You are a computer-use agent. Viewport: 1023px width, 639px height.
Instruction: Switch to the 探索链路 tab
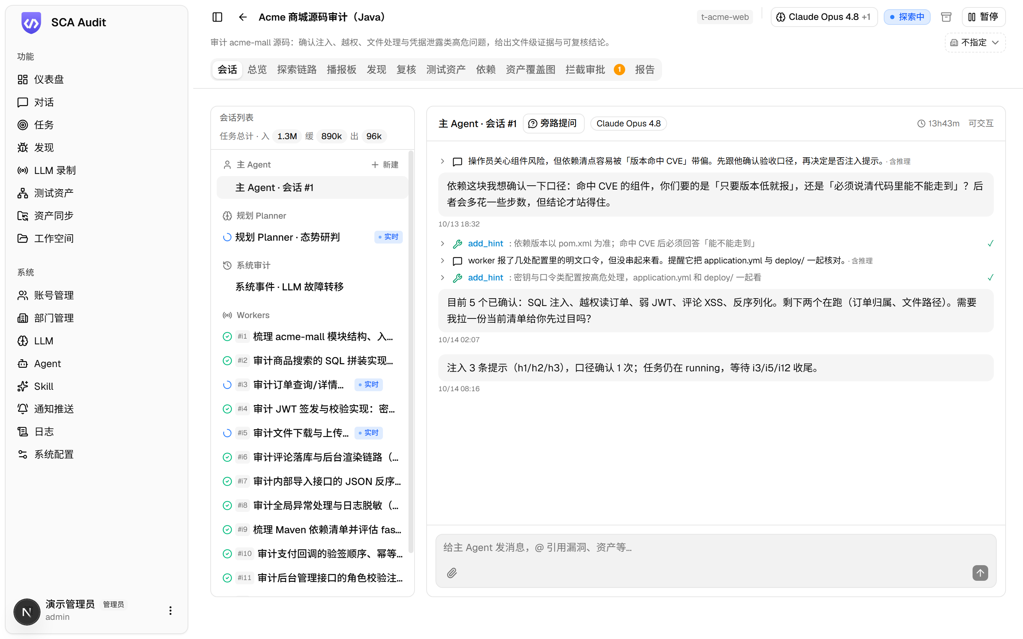coord(297,69)
